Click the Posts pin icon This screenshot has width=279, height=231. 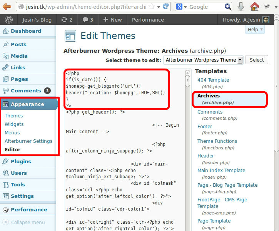pyautogui.click(x=6, y=44)
